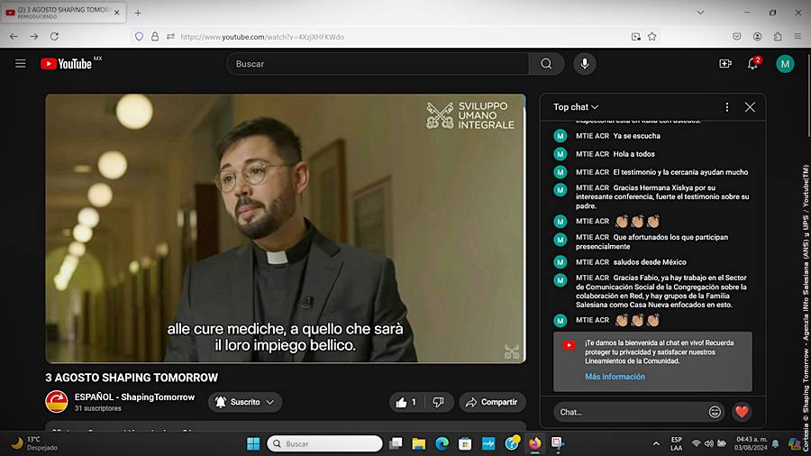Image resolution: width=811 pixels, height=456 pixels.
Task: Open Firefox extensions puzzle icon
Action: pos(778,36)
